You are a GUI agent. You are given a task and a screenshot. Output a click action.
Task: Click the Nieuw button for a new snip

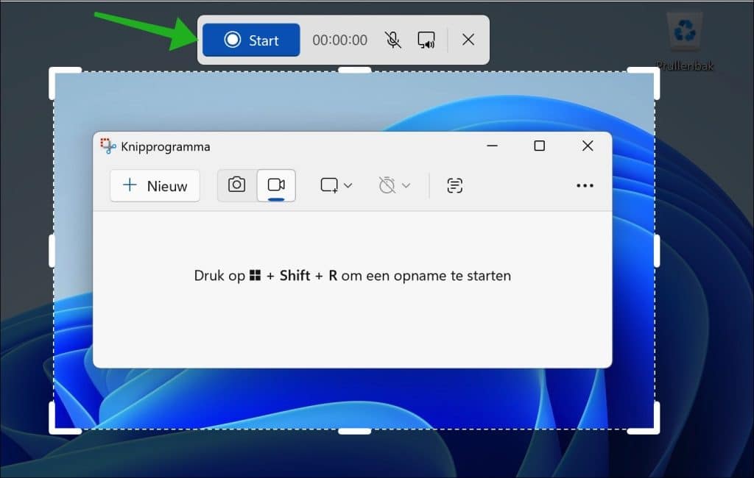tap(155, 185)
